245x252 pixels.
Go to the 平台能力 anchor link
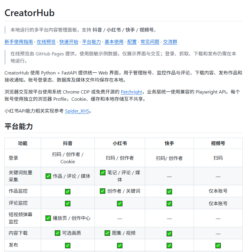pyautogui.click(x=91, y=42)
